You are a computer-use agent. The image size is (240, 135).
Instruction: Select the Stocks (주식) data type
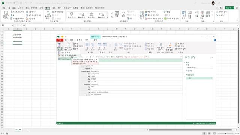(x=91, y=15)
